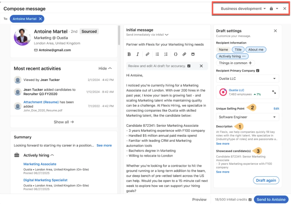Click the Send to Antoine button
291x204 pixels.
tap(271, 199)
